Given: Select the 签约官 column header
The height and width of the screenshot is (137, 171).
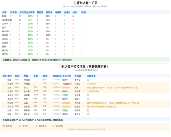Looking at the screenshot, I should pyautogui.click(x=78, y=76).
